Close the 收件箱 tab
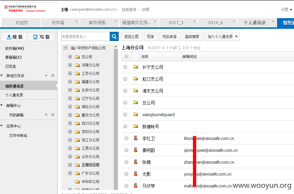Viewport: 294px width, 194px height. pyautogui.click(x=77, y=21)
